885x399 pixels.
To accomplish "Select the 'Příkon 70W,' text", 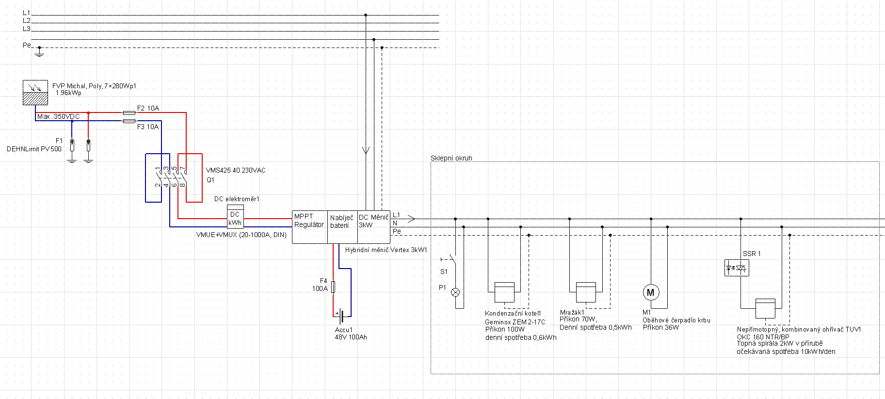I will [579, 319].
